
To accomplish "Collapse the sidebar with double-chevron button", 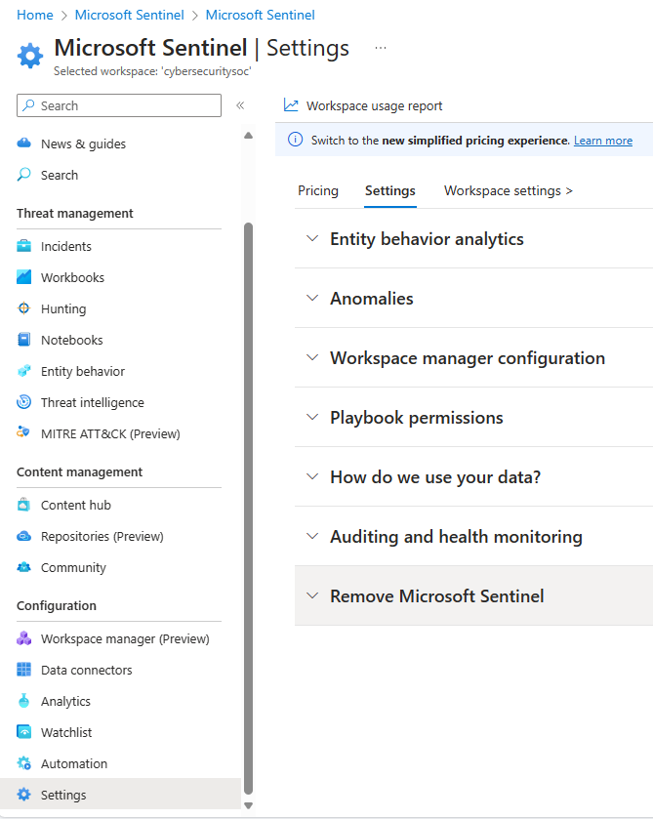I will coord(240,105).
